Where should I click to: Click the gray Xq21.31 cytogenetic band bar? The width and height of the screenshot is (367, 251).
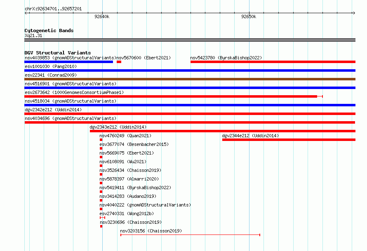(190, 40)
